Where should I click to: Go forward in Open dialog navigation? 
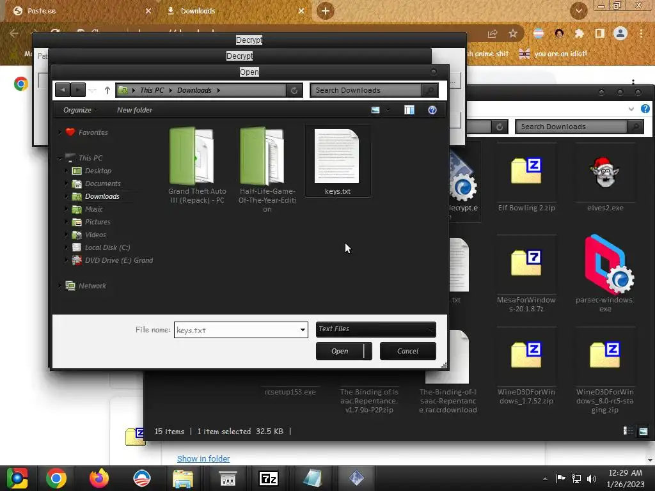tap(77, 90)
